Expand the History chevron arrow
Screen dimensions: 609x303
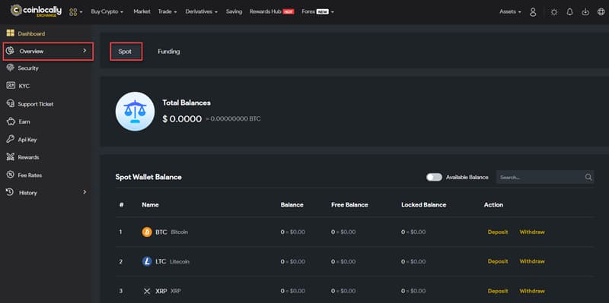click(x=84, y=192)
